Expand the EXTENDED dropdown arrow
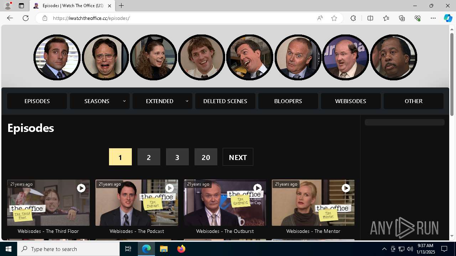Viewport: 456px width, 256px height. pyautogui.click(x=187, y=101)
